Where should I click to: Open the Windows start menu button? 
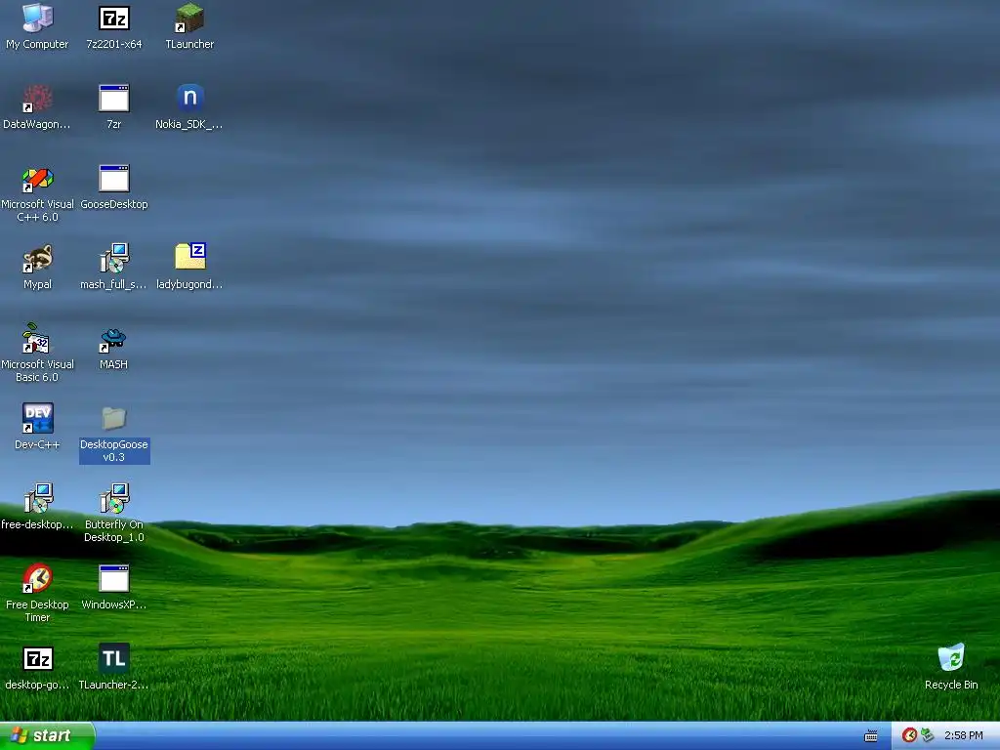[x=47, y=735]
